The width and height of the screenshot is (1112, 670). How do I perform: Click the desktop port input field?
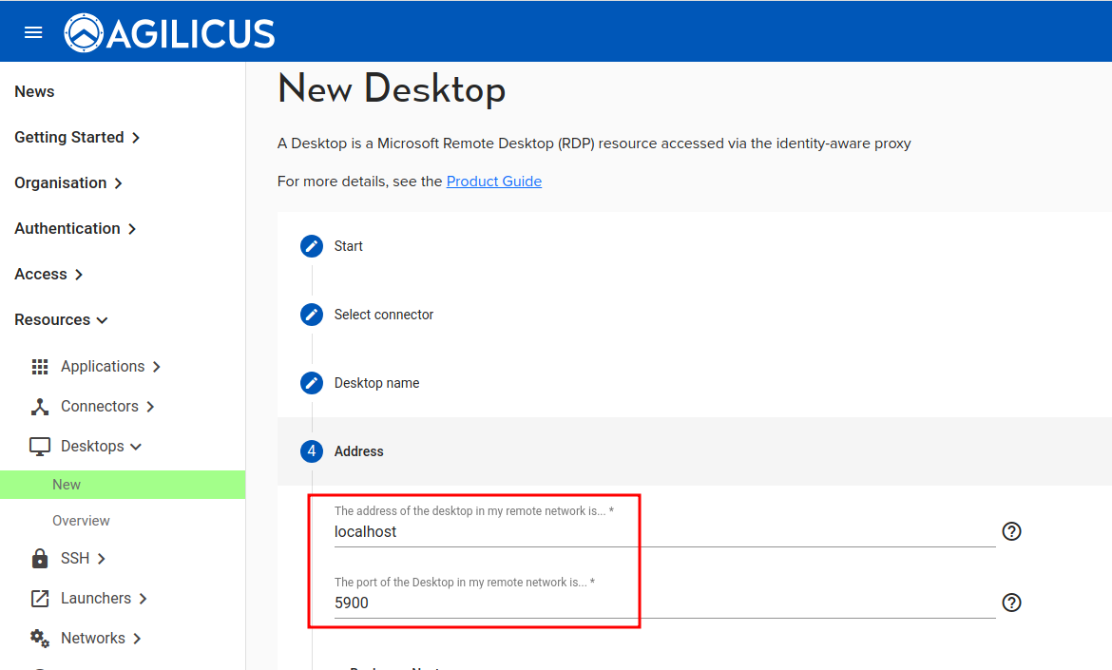pos(663,603)
